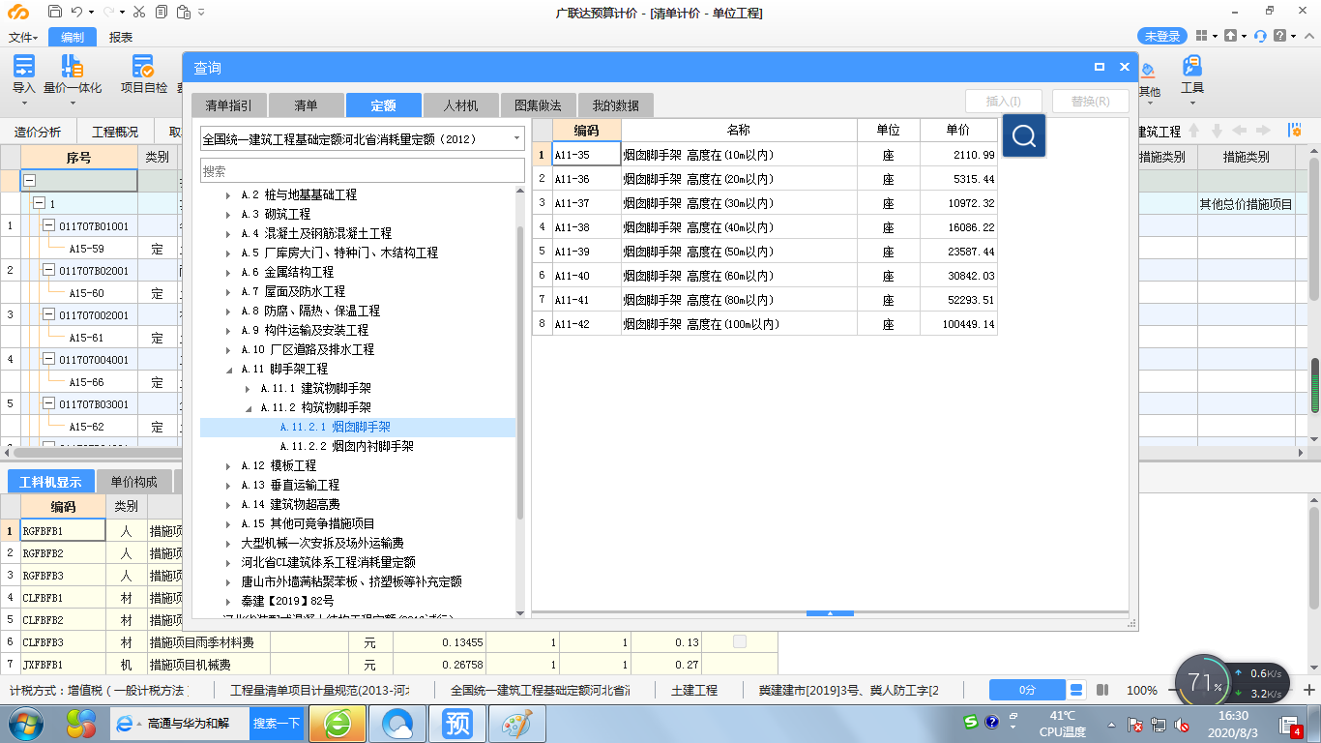Click the 未登录 login button

pyautogui.click(x=1162, y=36)
